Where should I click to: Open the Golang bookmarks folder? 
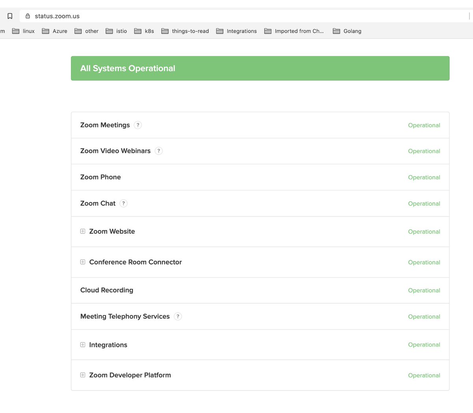pyautogui.click(x=347, y=31)
